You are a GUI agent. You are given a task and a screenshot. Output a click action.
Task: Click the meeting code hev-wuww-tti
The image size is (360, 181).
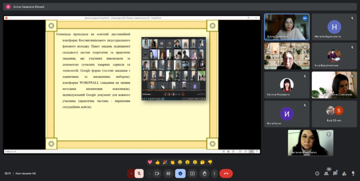click(26, 173)
